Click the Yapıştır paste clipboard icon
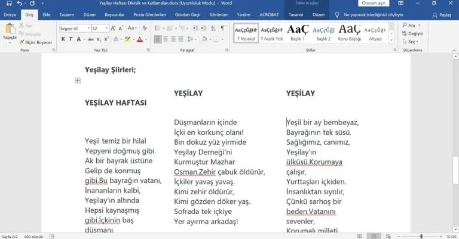Screen dimensions: 459x239 (x=10, y=29)
